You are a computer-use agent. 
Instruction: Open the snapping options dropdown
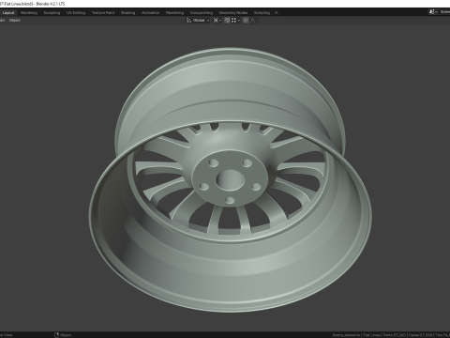[x=235, y=21]
